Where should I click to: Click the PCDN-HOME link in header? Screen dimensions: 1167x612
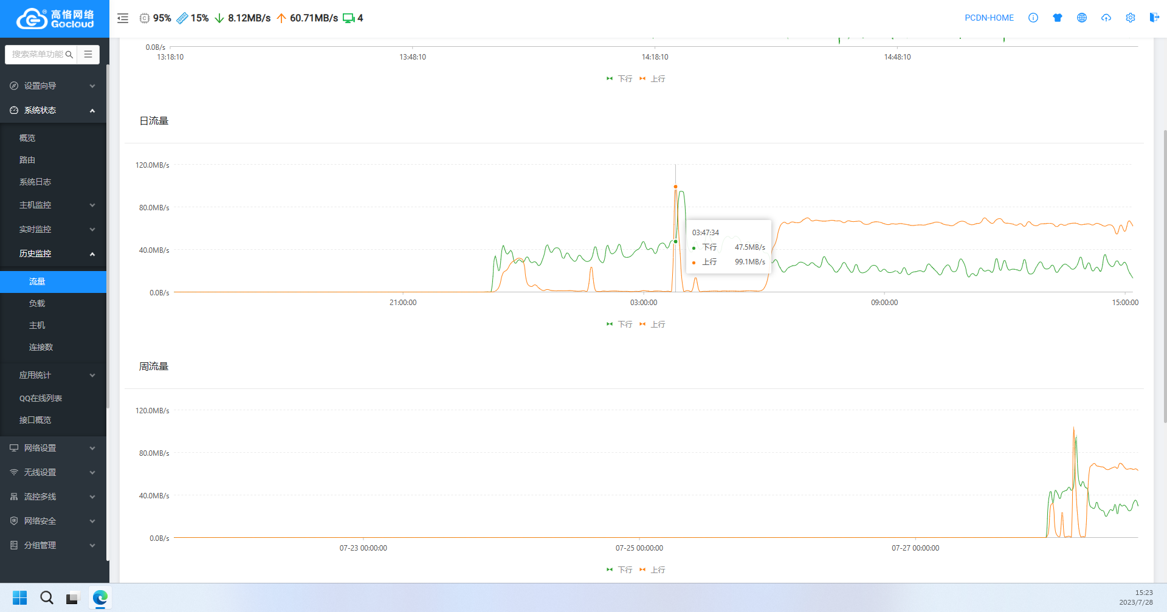coord(989,18)
